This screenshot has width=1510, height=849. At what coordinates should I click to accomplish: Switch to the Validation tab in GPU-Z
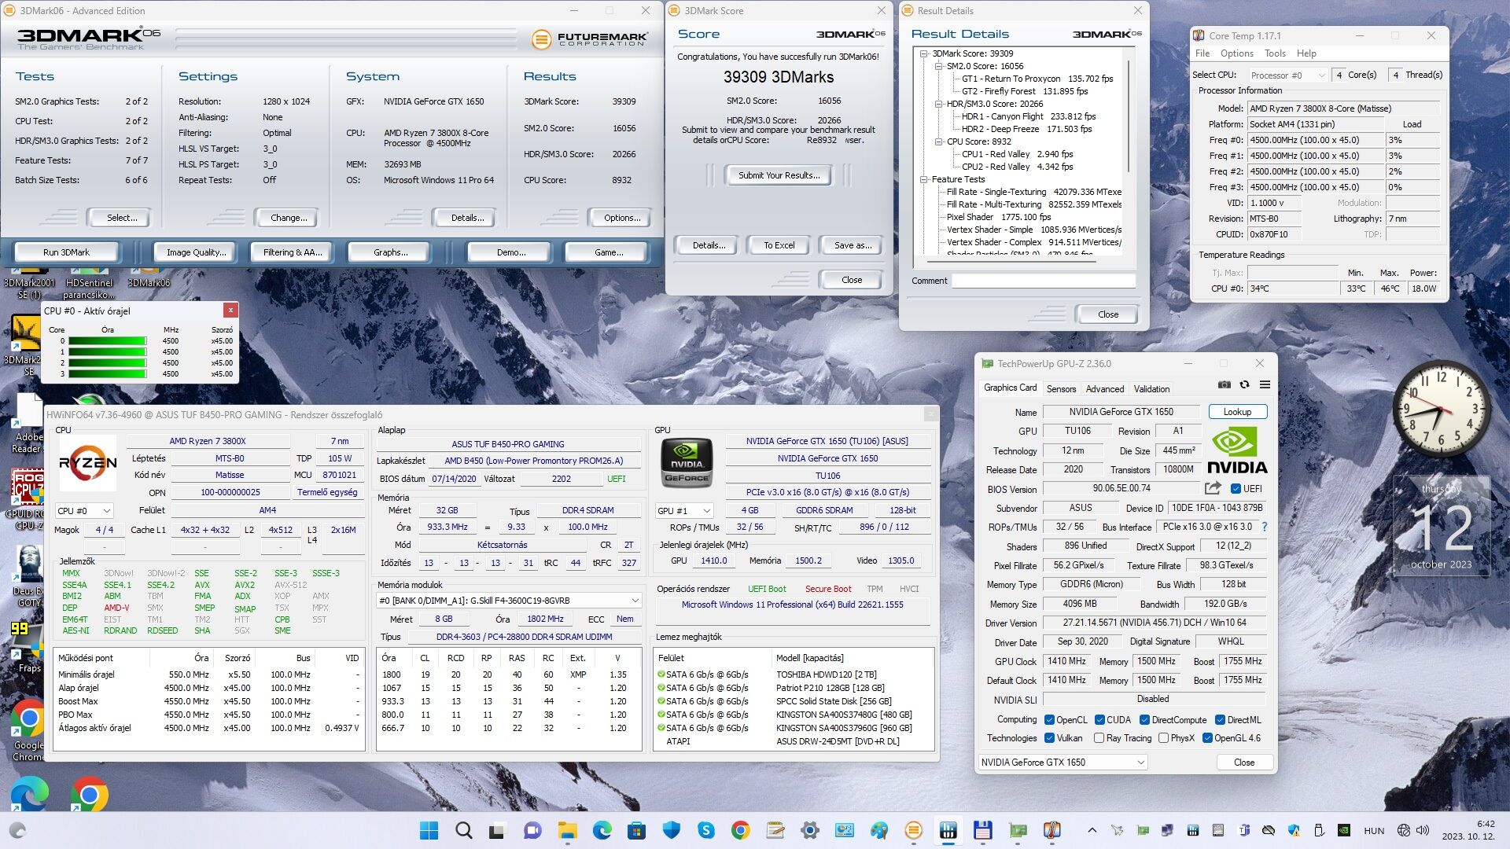point(1151,388)
